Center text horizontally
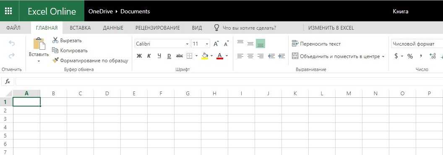 (250, 56)
